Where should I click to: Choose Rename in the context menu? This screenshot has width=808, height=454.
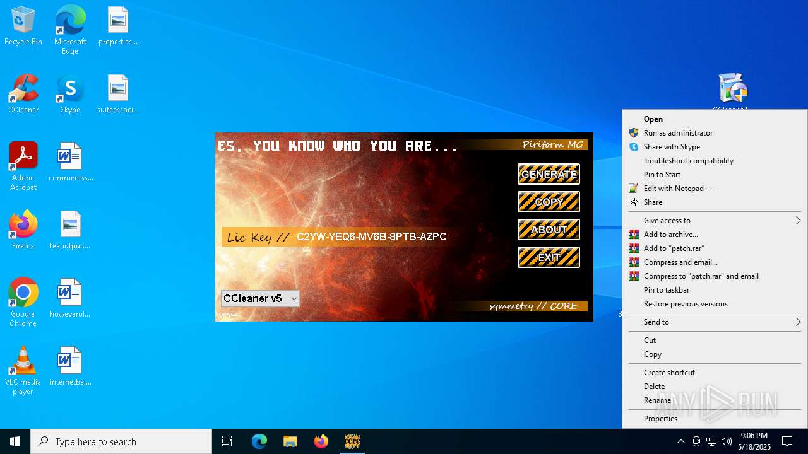715,400
